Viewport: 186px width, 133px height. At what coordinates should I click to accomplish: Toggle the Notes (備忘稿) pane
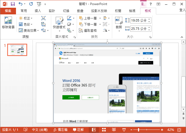coord(60,130)
